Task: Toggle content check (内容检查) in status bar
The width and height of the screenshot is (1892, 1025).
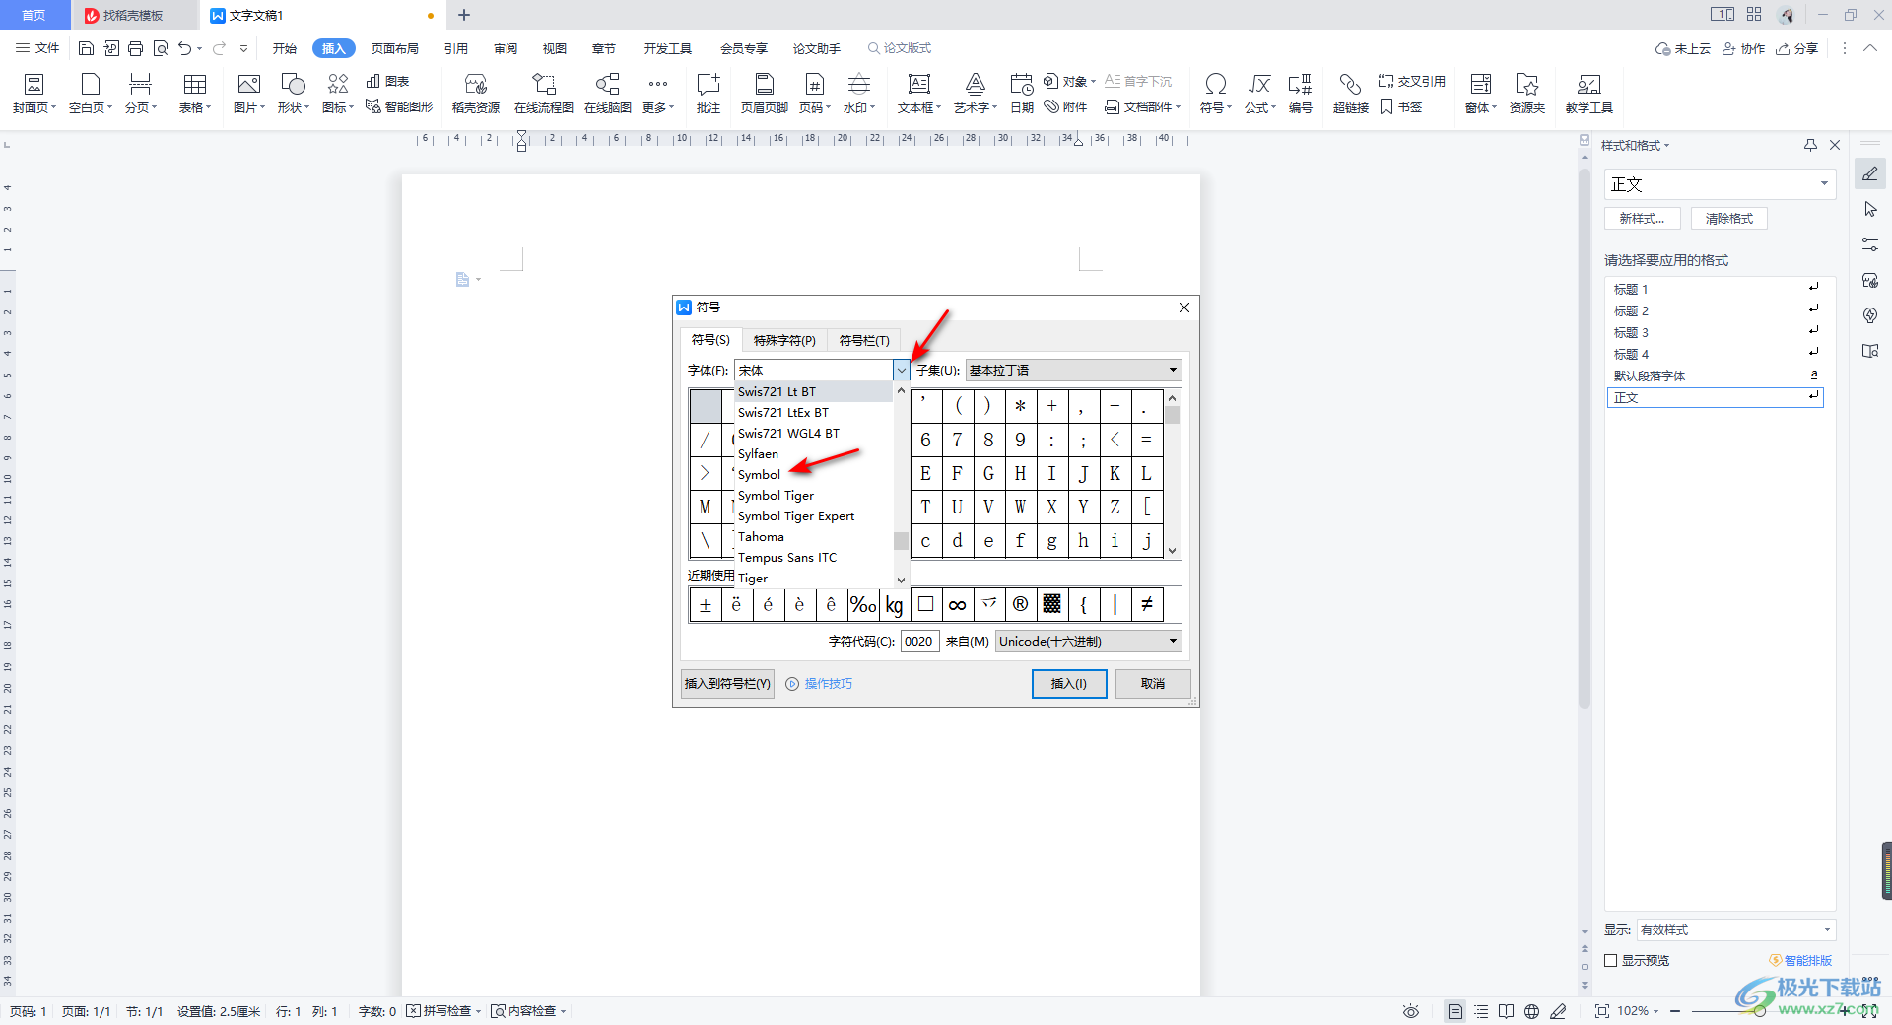Action: coord(529,1011)
